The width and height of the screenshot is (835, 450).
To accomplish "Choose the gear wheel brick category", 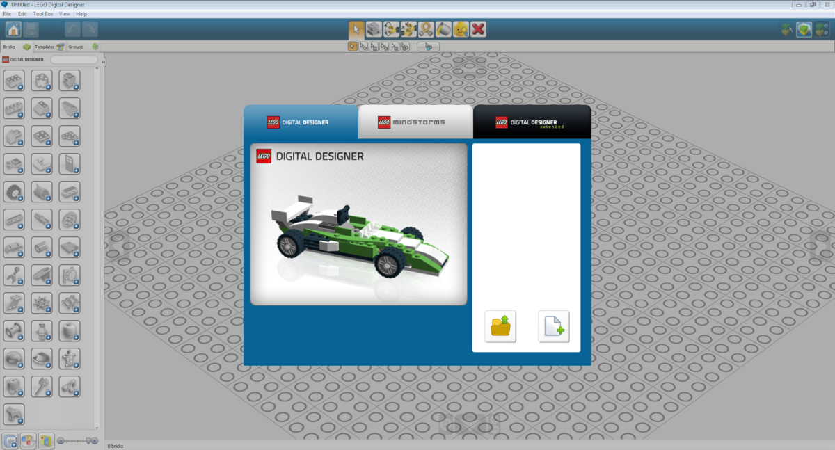I will point(70,220).
